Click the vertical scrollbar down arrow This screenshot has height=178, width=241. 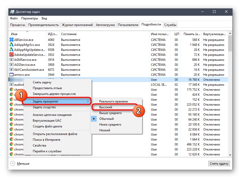[x=230, y=155]
